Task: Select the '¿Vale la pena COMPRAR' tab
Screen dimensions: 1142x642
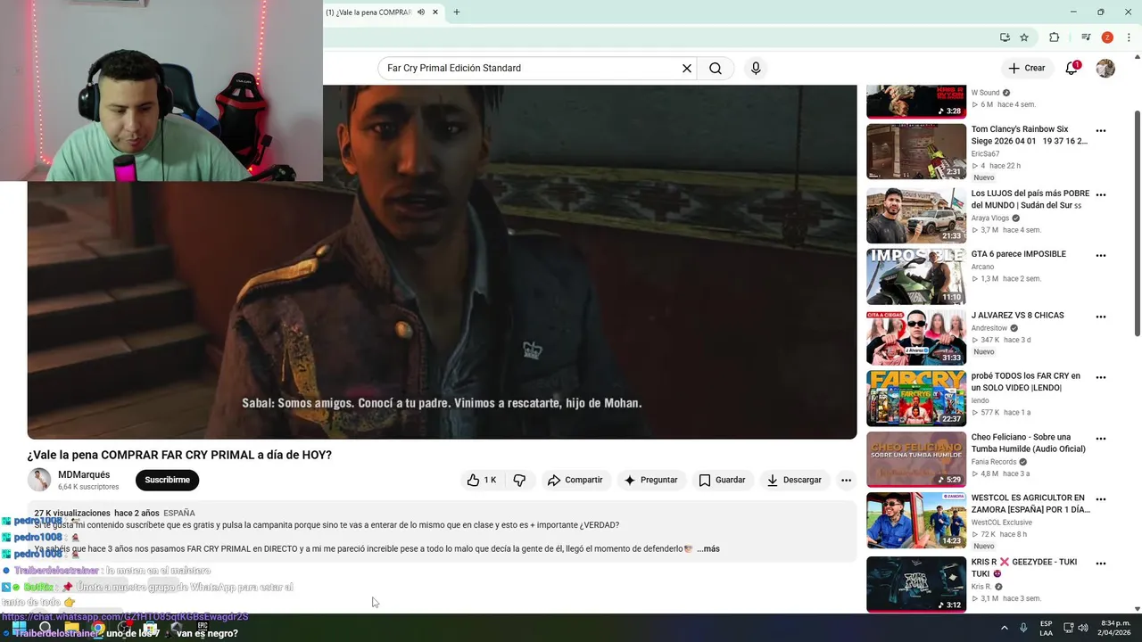Action: tap(368, 12)
